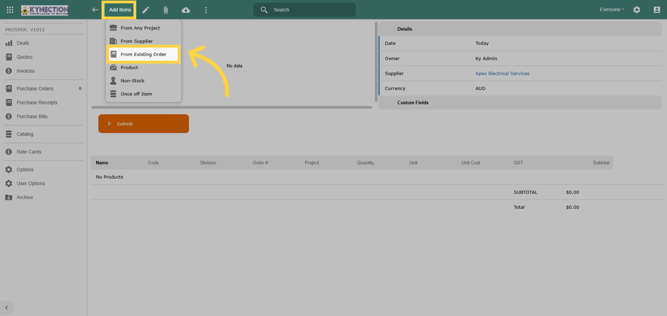Screen dimensions: 667x316
Task: Click the User Options gear icon
Action: click(x=9, y=184)
